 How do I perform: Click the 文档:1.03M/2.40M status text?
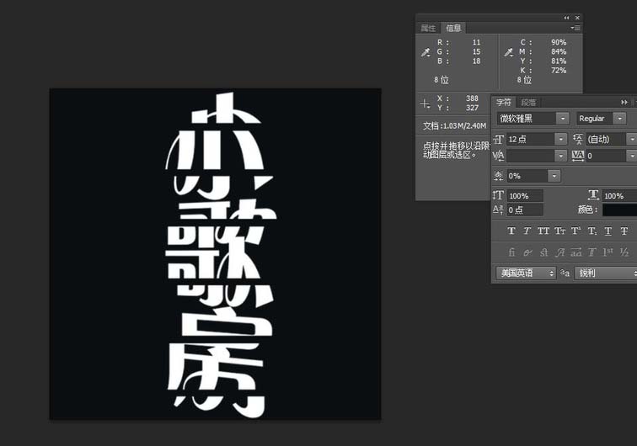454,125
